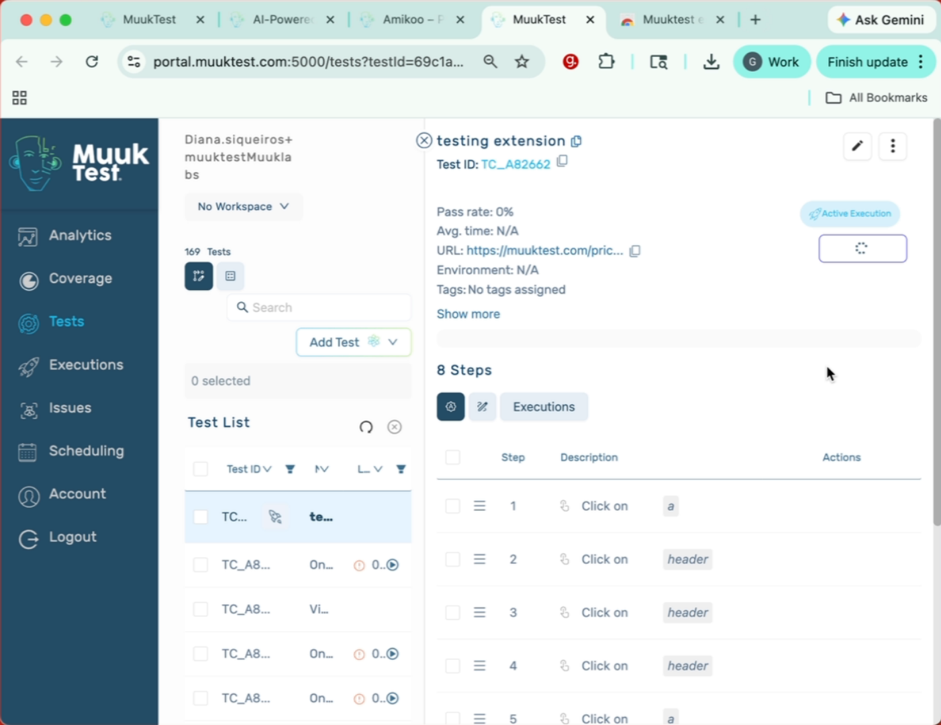Open Analytics in the sidebar
941x725 pixels.
coord(80,236)
